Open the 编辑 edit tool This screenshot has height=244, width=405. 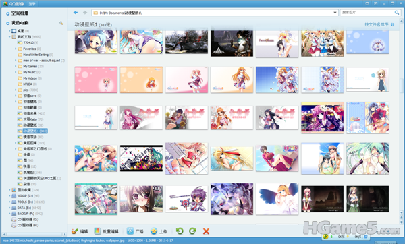(x=80, y=231)
